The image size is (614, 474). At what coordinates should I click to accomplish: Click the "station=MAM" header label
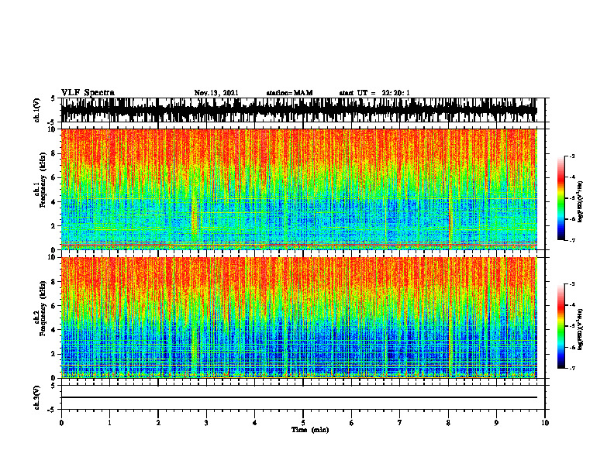pos(289,93)
